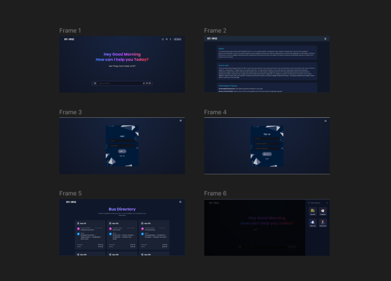The image size is (391, 281).
Task: Click the lightbulb icon in Frame 1 header
Action: tap(170, 39)
